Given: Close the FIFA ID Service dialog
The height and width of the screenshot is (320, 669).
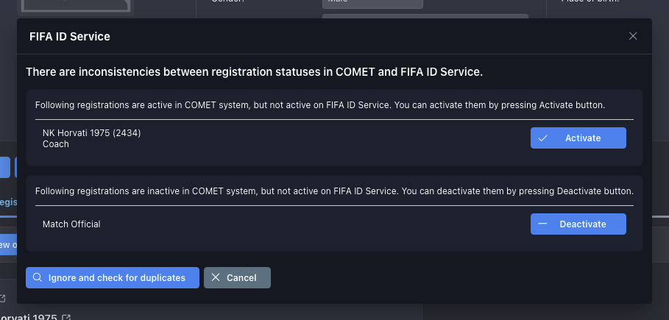Looking at the screenshot, I should tap(633, 36).
